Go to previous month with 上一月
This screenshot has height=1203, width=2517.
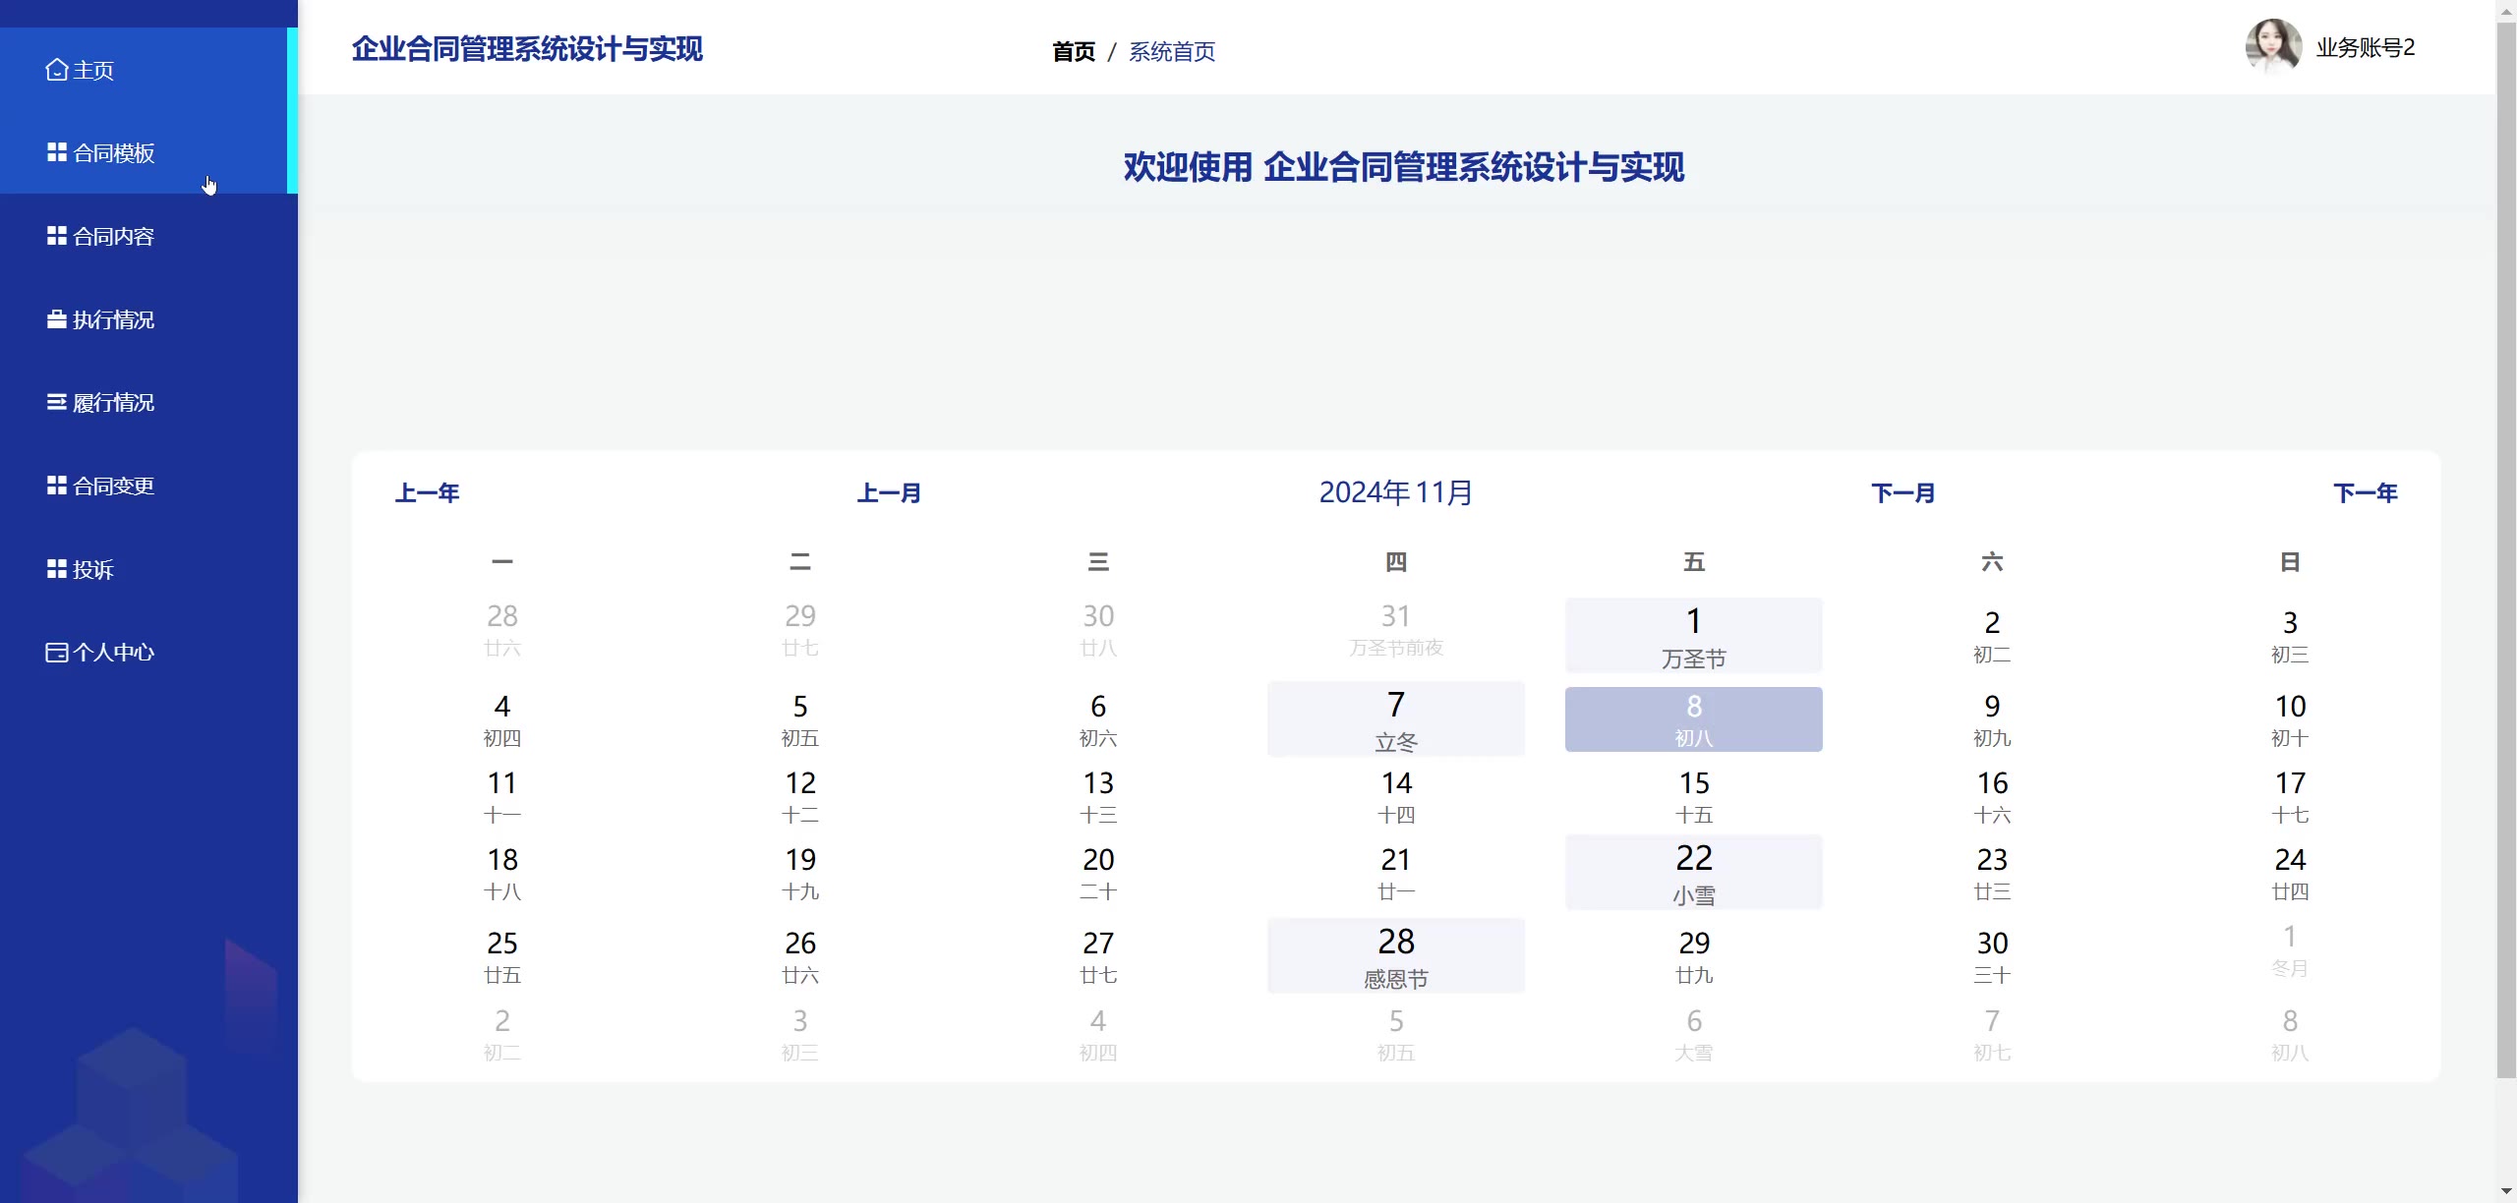pos(889,492)
